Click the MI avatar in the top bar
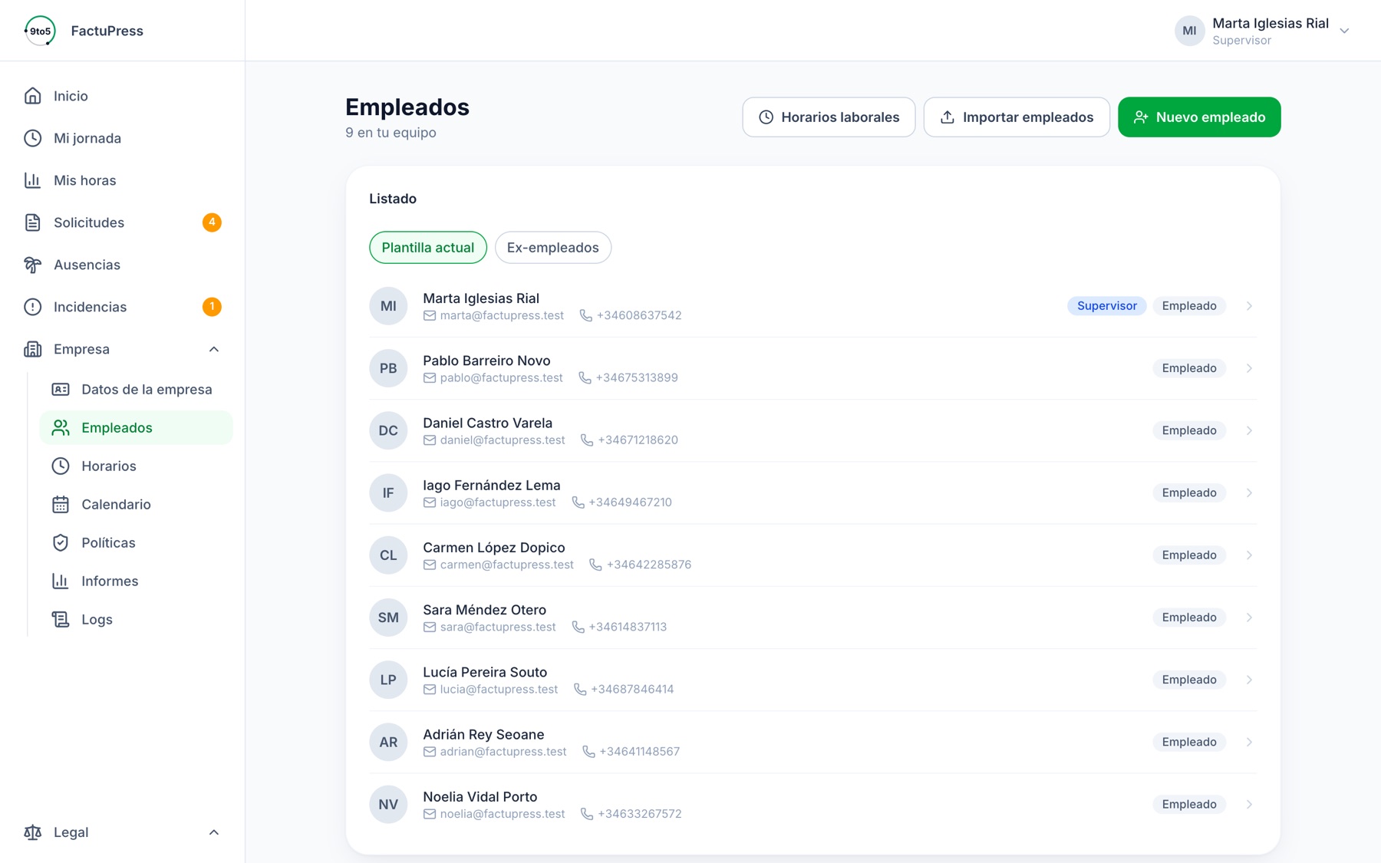 pyautogui.click(x=1189, y=31)
